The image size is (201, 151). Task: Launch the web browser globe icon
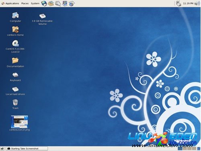[44, 4]
